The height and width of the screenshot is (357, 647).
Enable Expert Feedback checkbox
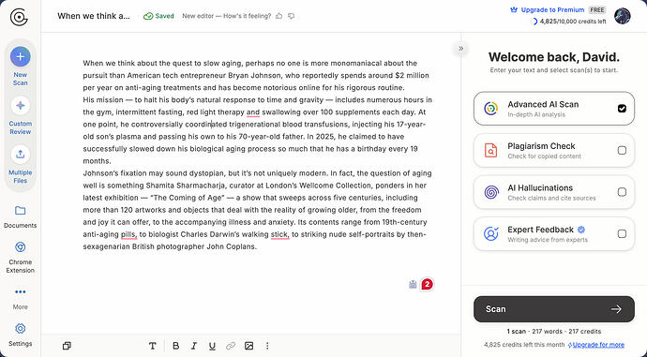pos(622,233)
